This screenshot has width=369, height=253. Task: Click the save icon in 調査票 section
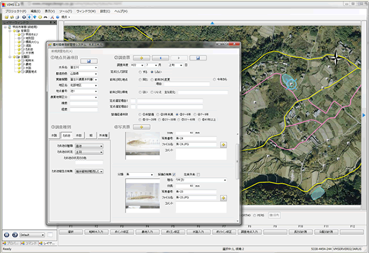pos(197,57)
